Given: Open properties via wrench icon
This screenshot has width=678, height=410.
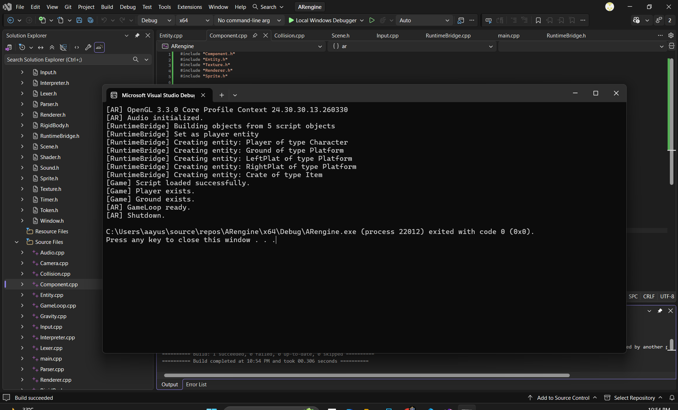Looking at the screenshot, I should click(x=88, y=47).
